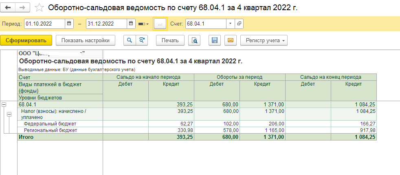Viewport: 400px width, 175px height.
Task: Open the account 68.04.1 in a new window
Action: click(x=239, y=24)
